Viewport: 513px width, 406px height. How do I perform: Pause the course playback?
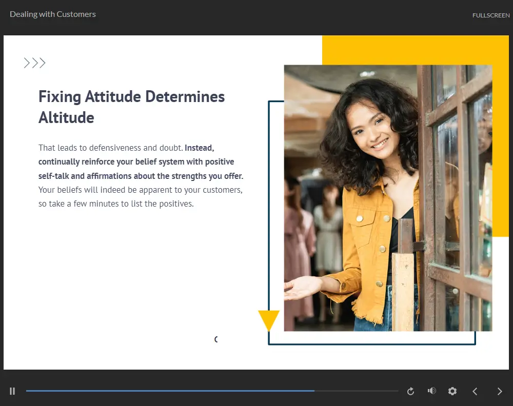[12, 391]
